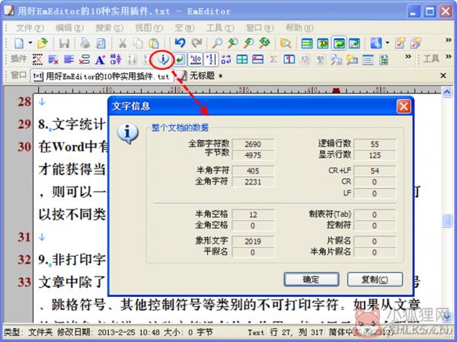Open the 搜索 menu
Viewport: 457px width, 342px height.
(x=109, y=28)
